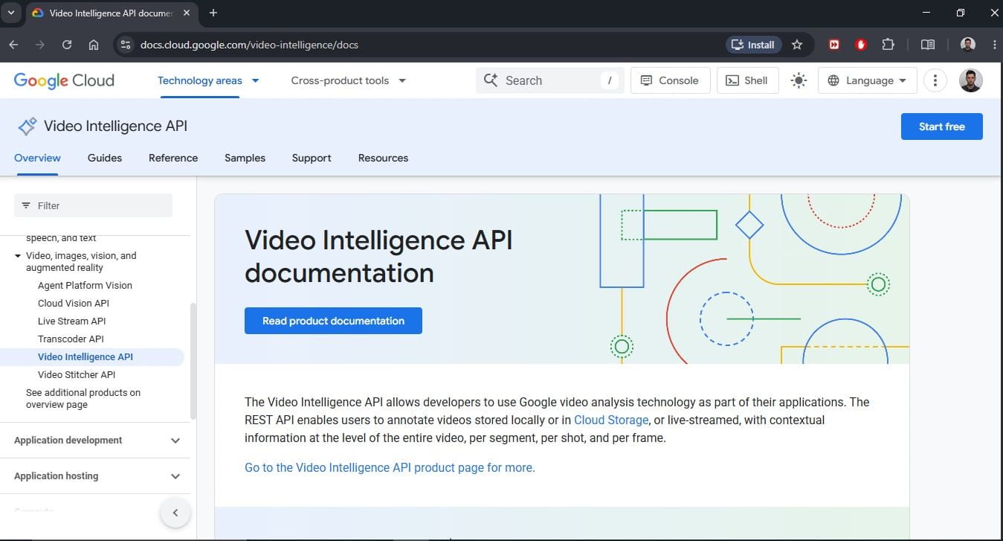Open a new browser tab

click(x=213, y=13)
